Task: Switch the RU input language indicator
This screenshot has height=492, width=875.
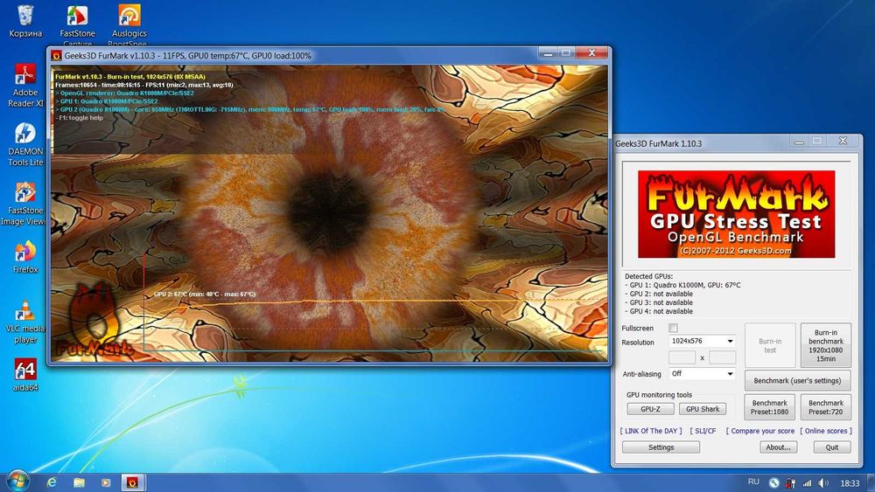Action: coord(753,482)
